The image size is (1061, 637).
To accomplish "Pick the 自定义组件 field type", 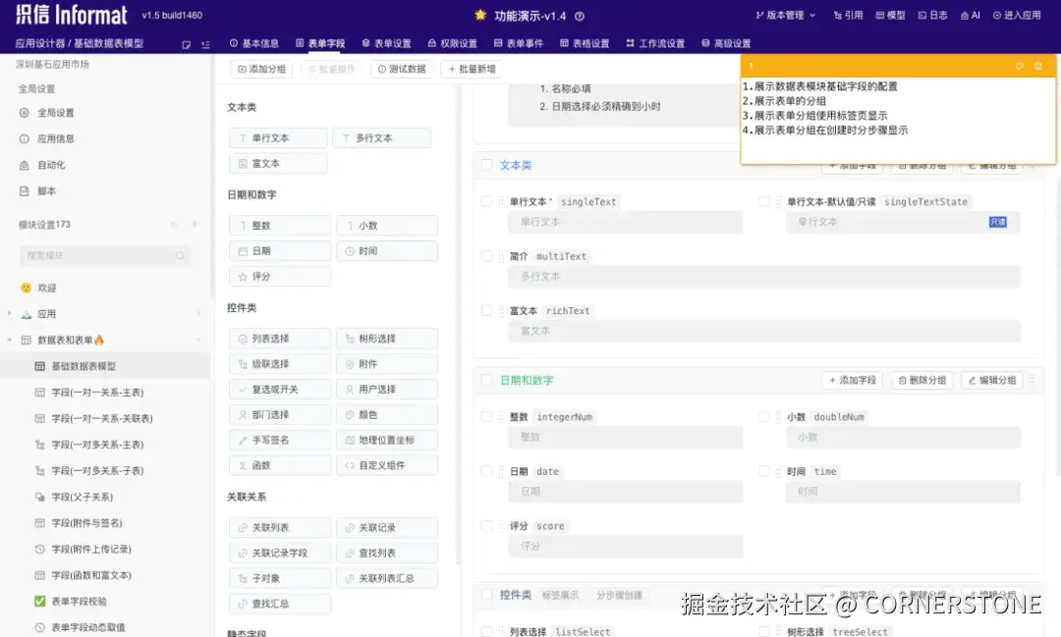I will click(x=387, y=465).
